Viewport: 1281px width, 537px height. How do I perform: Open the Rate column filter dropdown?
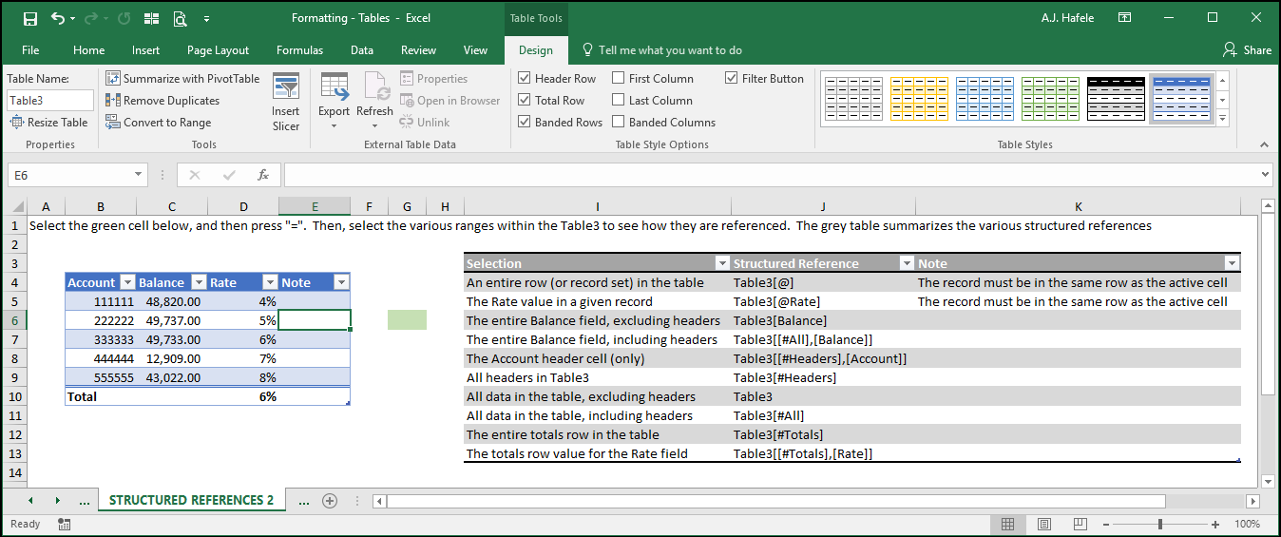(x=270, y=282)
